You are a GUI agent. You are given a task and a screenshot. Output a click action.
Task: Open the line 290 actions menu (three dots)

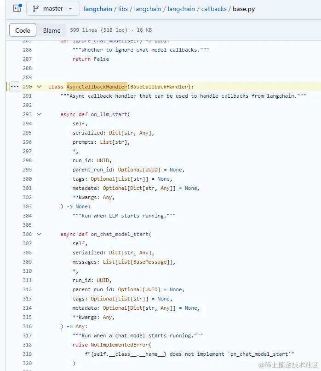coord(15,87)
